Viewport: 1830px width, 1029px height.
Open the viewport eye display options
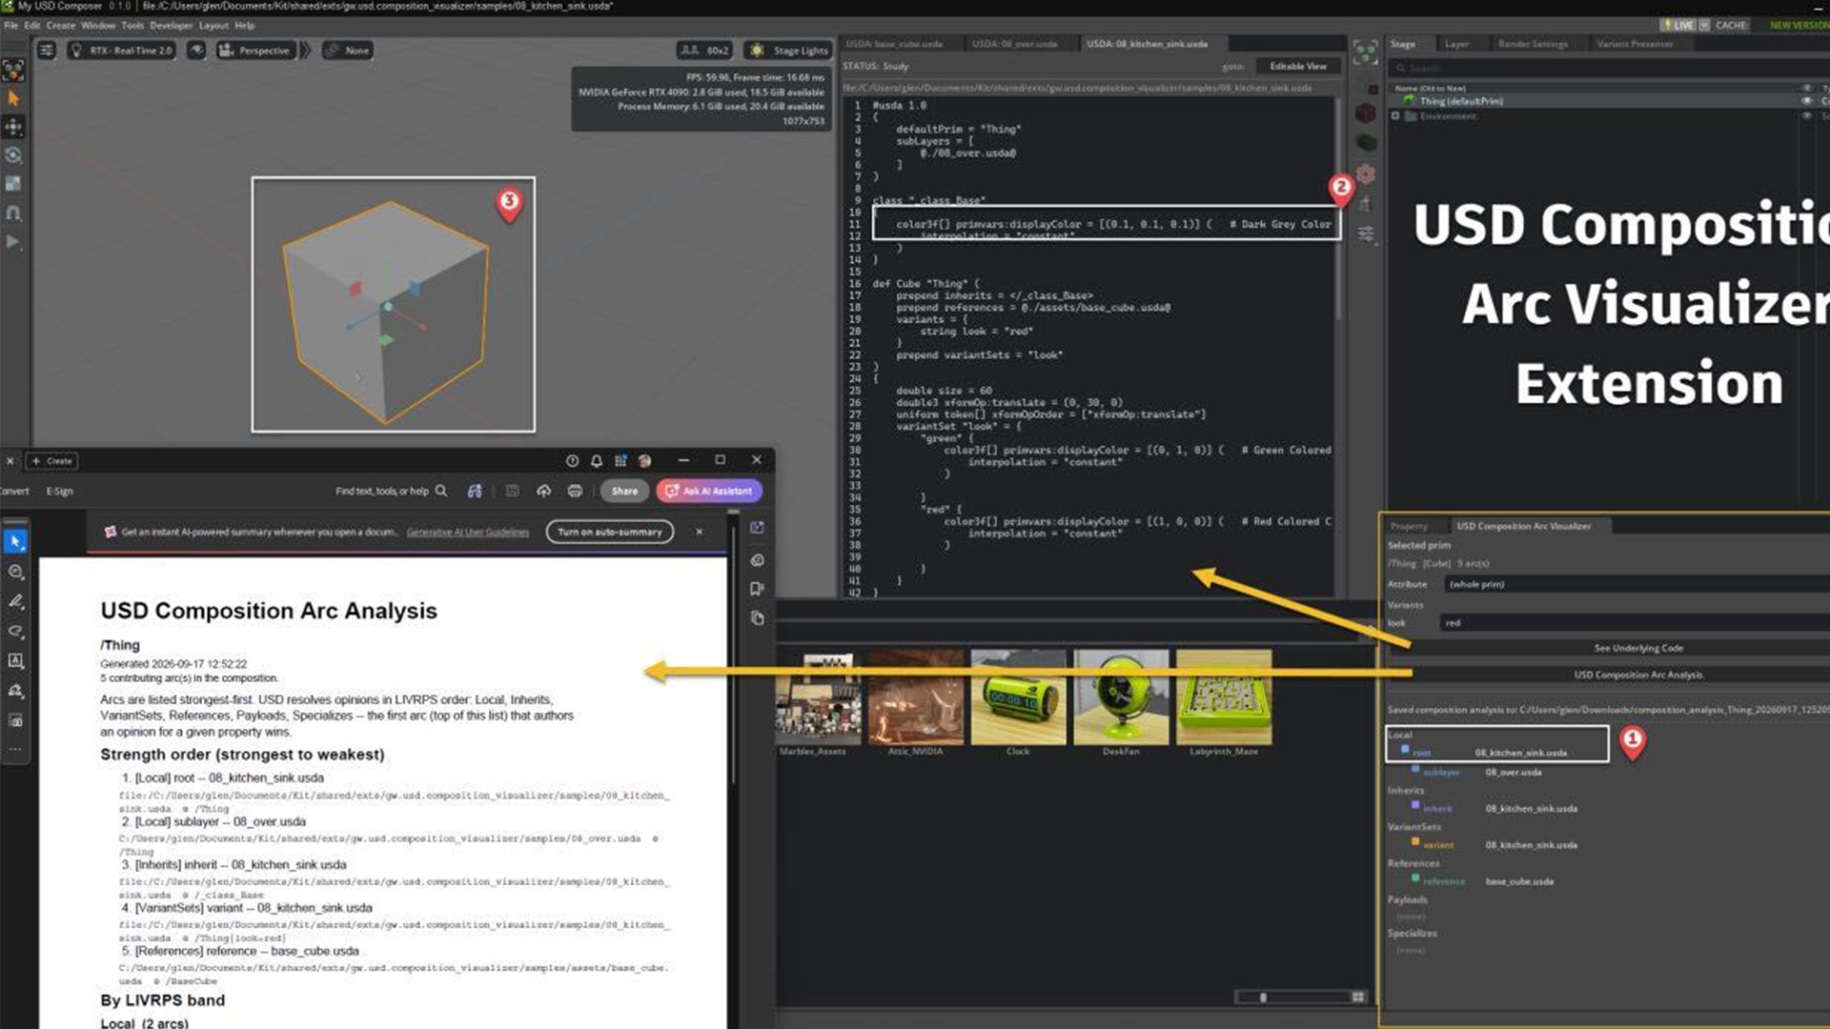click(196, 50)
